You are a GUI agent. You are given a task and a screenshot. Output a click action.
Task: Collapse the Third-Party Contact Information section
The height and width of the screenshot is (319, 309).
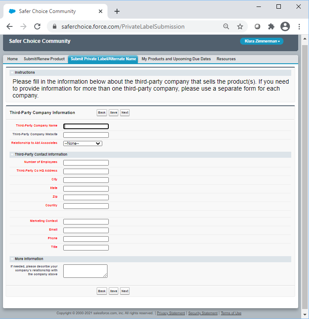point(12,155)
